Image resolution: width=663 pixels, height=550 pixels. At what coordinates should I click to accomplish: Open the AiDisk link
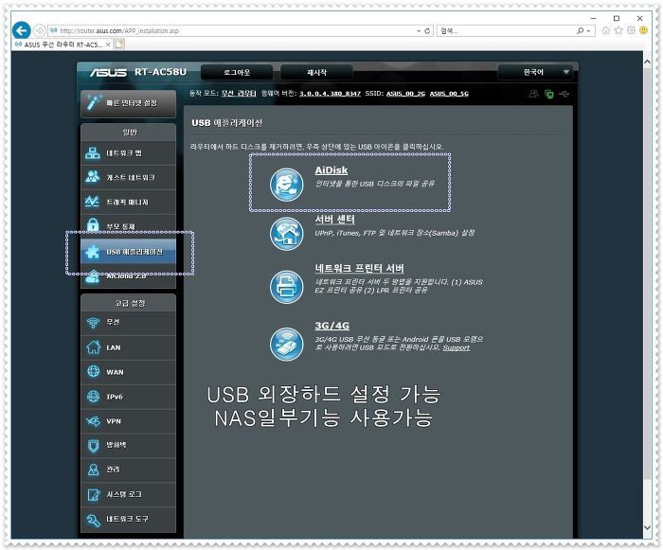[x=331, y=170]
